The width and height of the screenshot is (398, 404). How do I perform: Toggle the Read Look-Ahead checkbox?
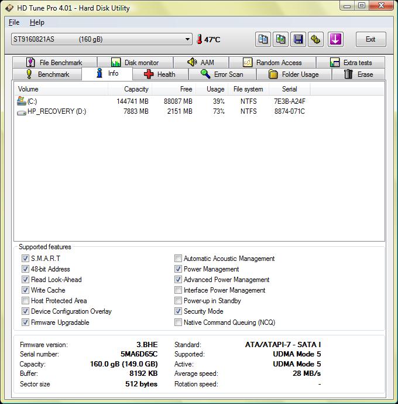25,279
